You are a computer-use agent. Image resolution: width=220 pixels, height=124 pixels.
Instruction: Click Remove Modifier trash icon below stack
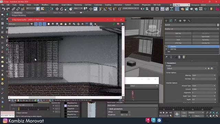(x=179, y=57)
